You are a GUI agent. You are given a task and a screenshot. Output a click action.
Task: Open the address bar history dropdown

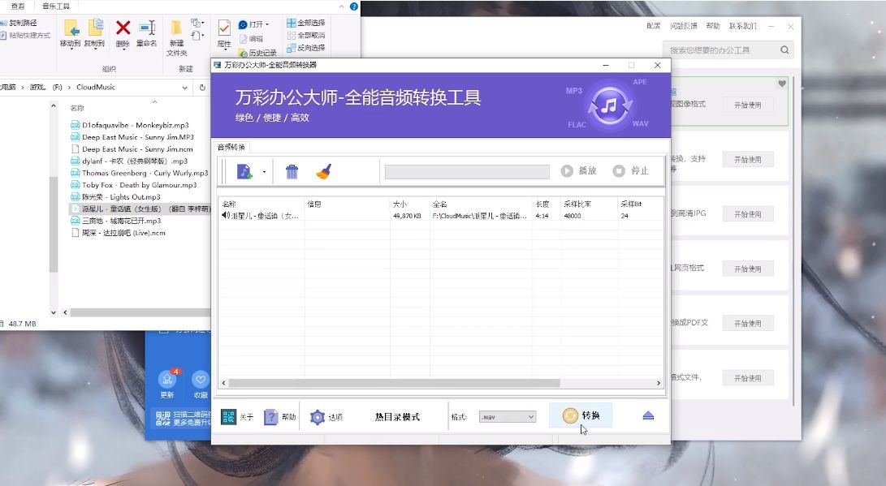(x=185, y=88)
